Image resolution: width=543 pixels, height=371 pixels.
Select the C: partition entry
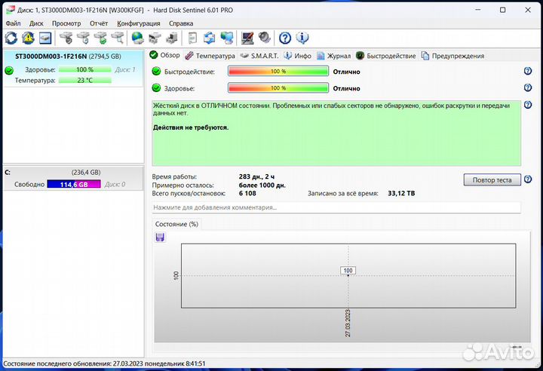pyautogui.click(x=73, y=179)
